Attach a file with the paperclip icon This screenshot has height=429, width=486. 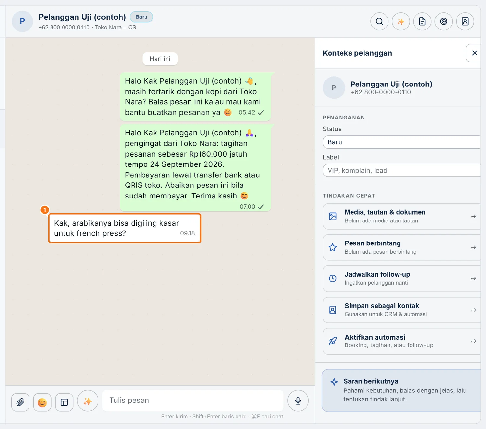pos(20,402)
